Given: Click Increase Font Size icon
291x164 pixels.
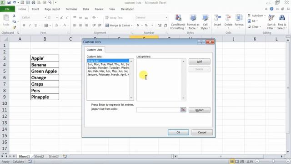Looking at the screenshot, I should click(61, 18).
